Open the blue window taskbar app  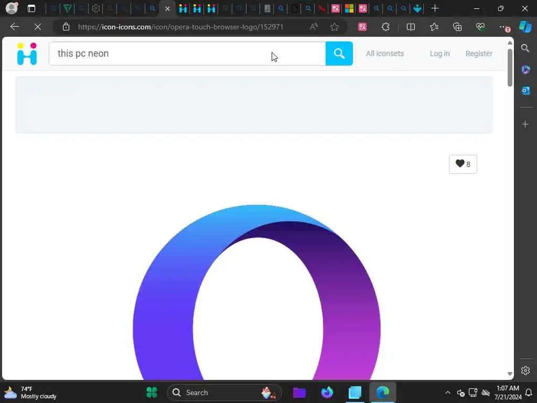pos(355,393)
